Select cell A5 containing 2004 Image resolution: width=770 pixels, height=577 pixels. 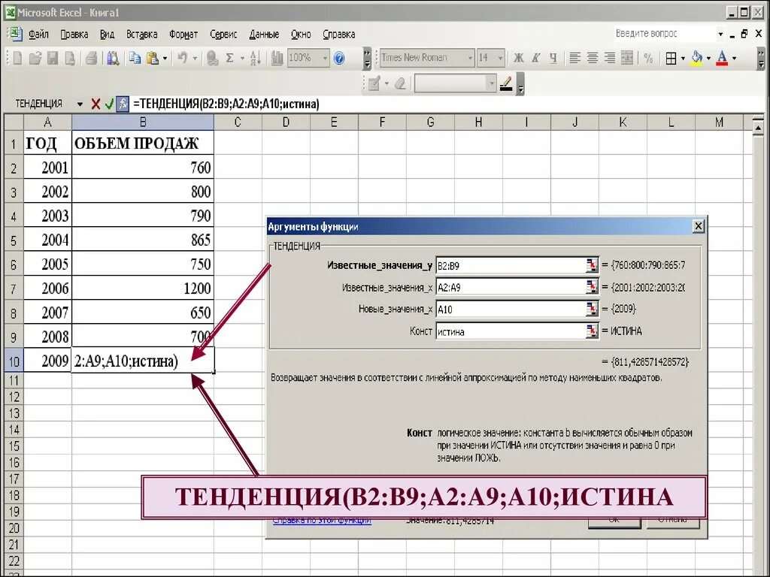tap(47, 240)
